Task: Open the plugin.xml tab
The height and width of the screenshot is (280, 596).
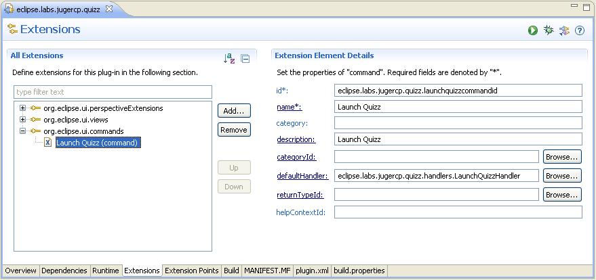Action: (313, 271)
